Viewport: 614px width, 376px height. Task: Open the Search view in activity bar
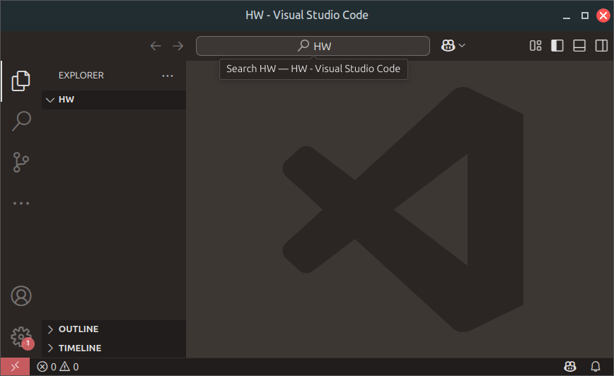click(21, 122)
